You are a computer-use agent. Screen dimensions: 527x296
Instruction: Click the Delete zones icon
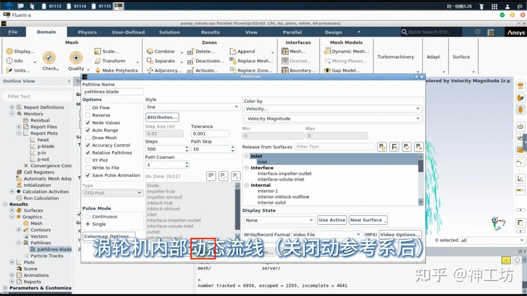pyautogui.click(x=191, y=51)
